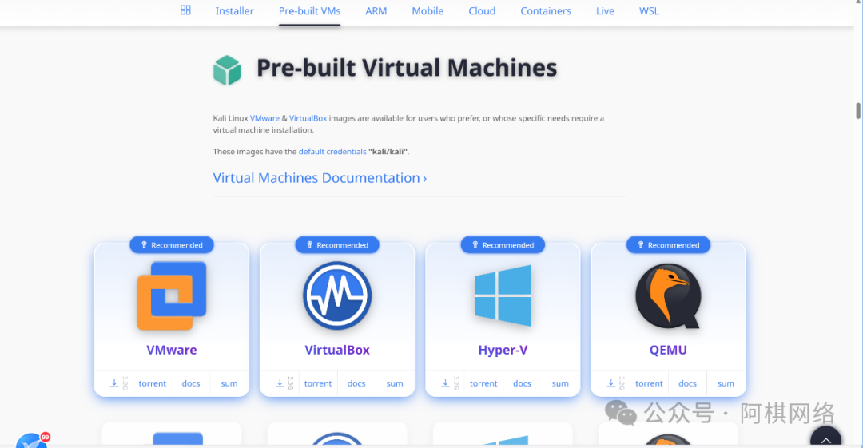
Task: Get the Hyper-V torrent
Action: tap(483, 383)
